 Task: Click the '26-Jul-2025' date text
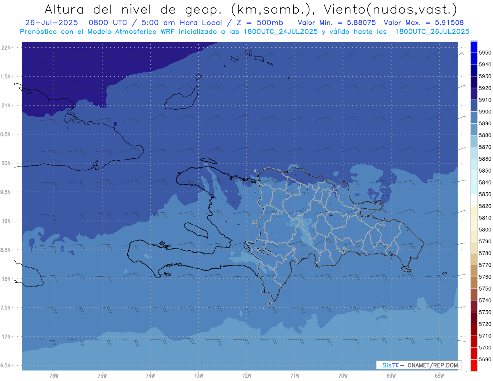coord(51,23)
